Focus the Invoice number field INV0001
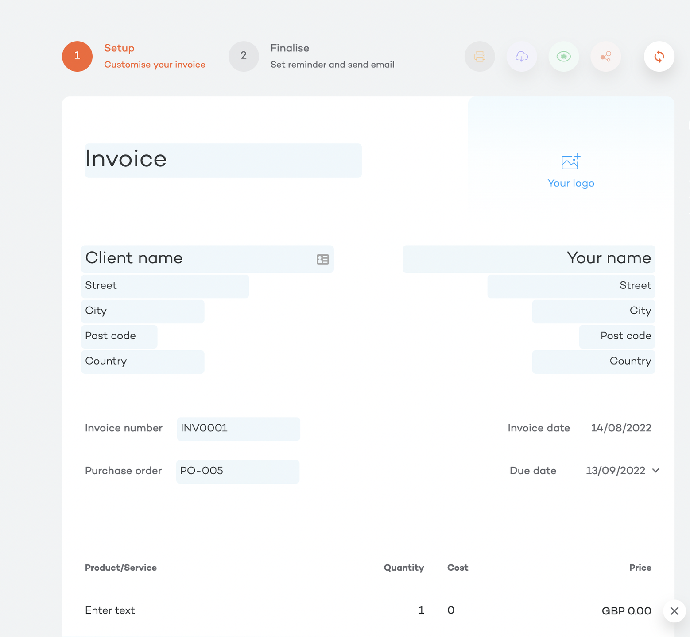690x637 pixels. click(x=238, y=429)
